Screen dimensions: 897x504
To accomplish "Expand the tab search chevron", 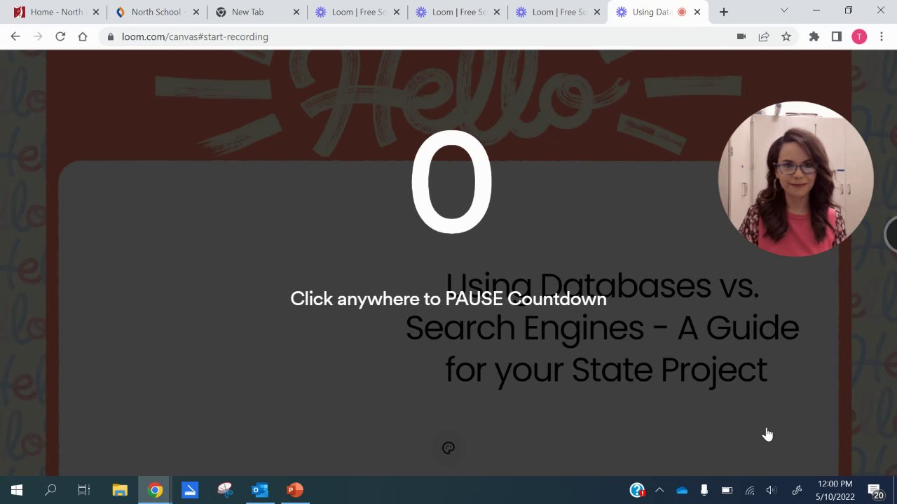I will click(x=784, y=10).
